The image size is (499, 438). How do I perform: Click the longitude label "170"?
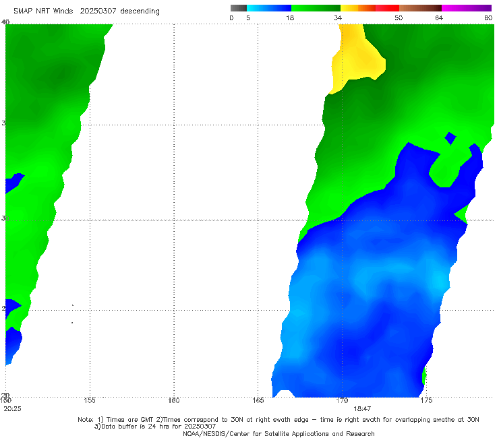pos(342,400)
